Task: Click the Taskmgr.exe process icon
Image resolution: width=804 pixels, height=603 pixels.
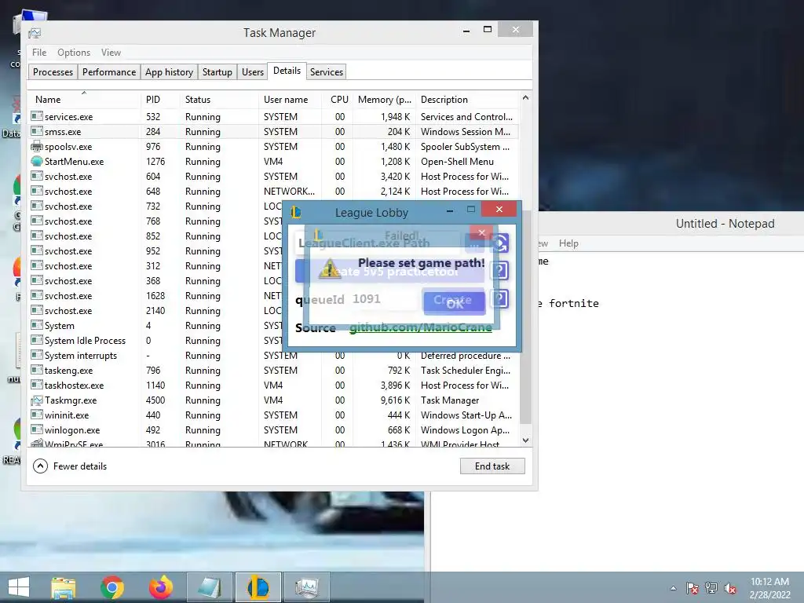Action: tap(36, 400)
